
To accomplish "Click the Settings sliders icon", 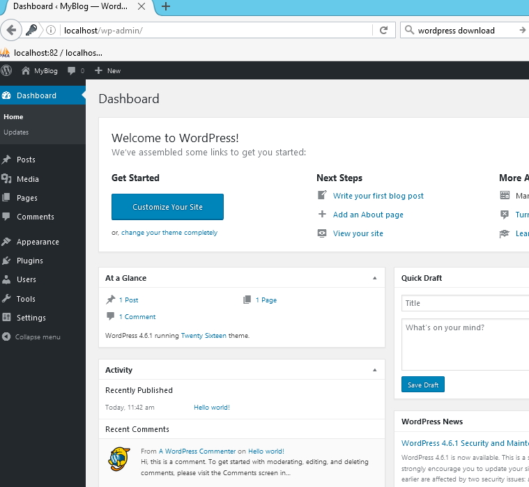I will click(x=6, y=318).
